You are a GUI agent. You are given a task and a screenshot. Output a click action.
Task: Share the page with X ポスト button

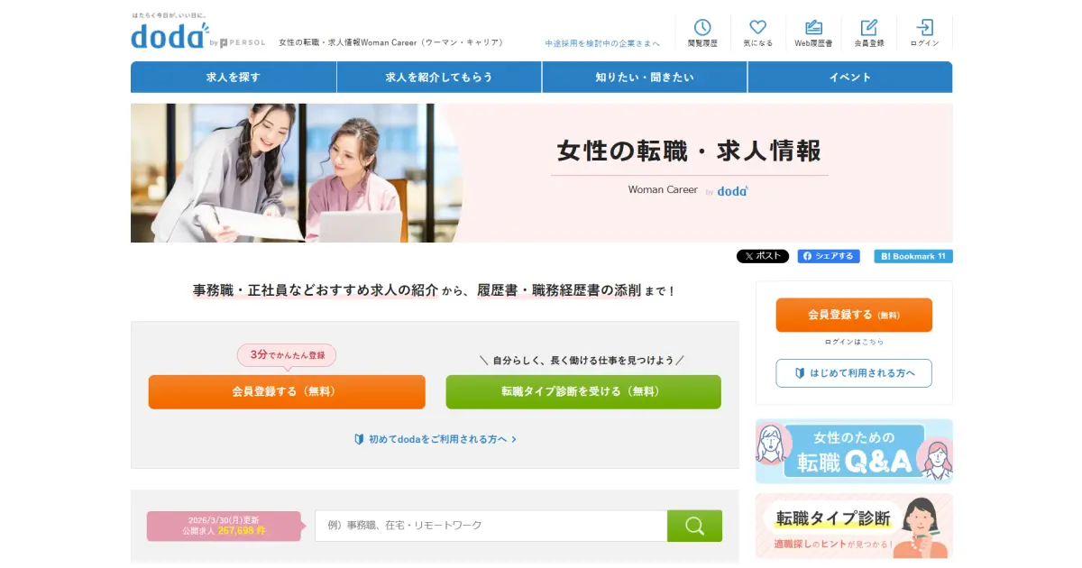(x=763, y=256)
